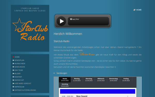
Task: Go to SENDUNGEN in sidebar
Action: (20, 67)
